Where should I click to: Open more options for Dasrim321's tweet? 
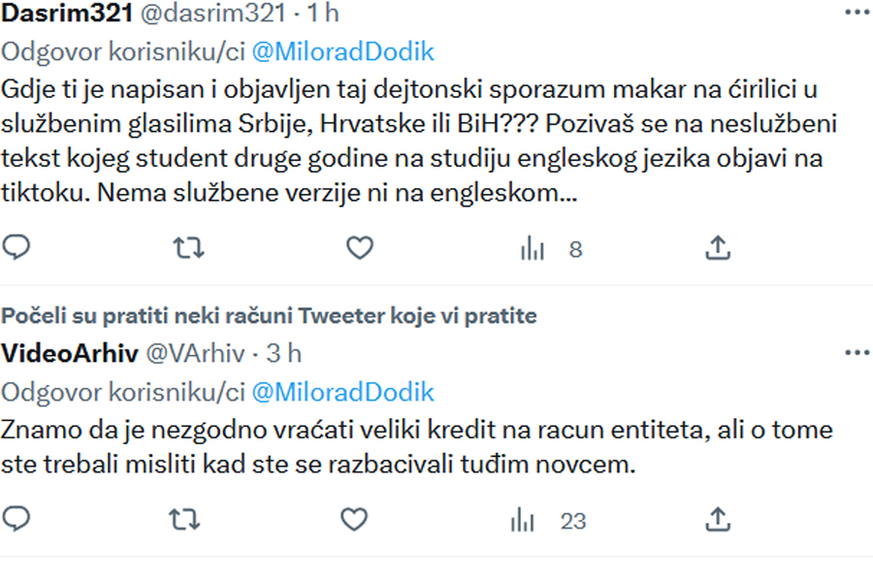pyautogui.click(x=857, y=12)
